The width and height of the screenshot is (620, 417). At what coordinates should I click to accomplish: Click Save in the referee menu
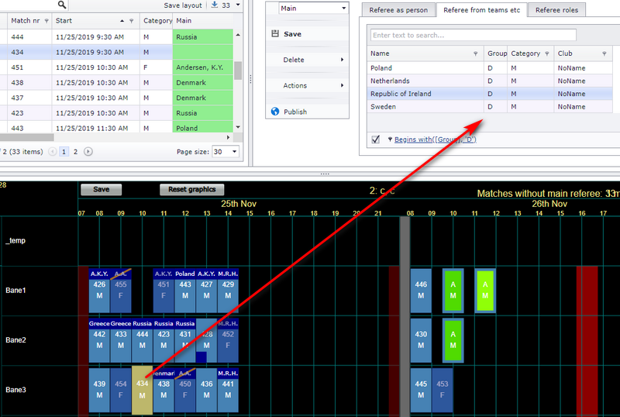[x=293, y=34]
